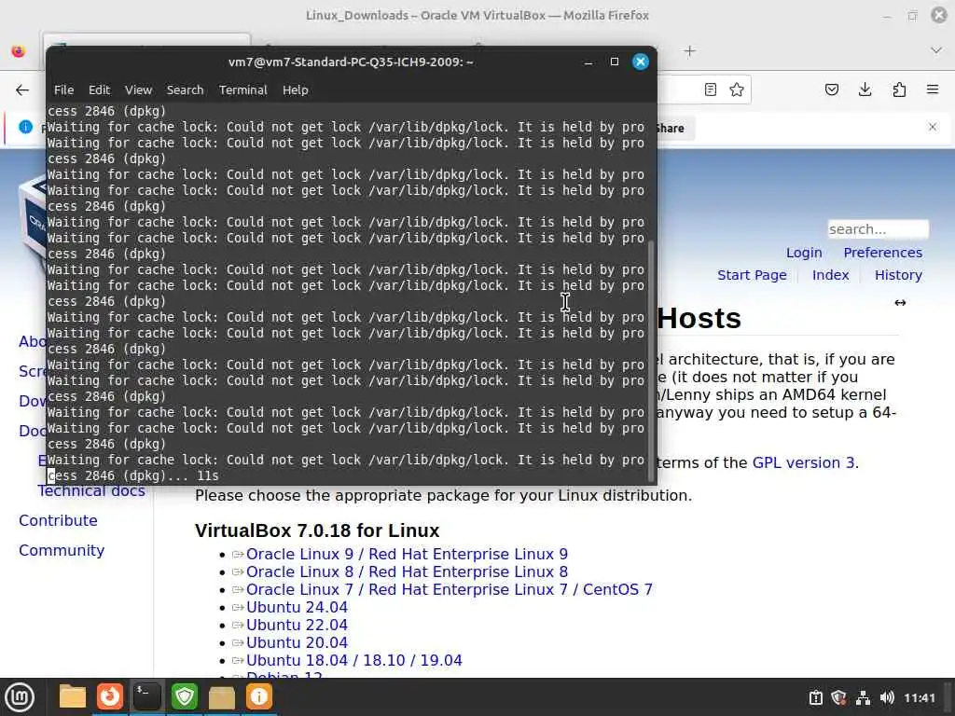This screenshot has height=716, width=955.
Task: Toggle page width arrows icon
Action: pos(900,303)
